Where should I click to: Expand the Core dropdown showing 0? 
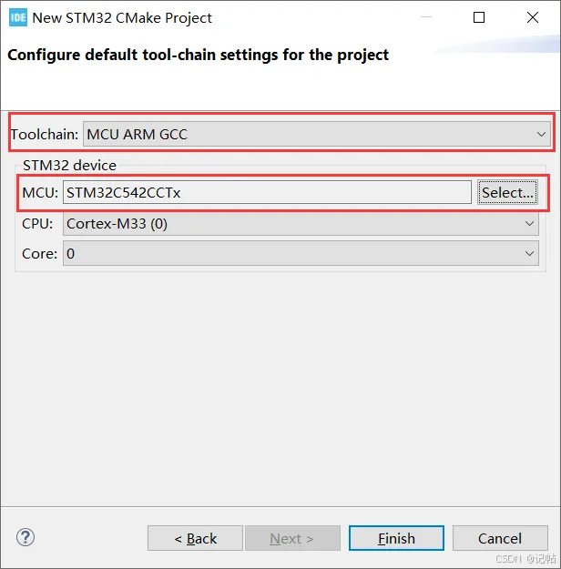tap(301, 253)
